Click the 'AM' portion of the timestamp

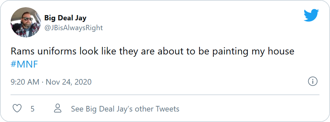[33, 82]
